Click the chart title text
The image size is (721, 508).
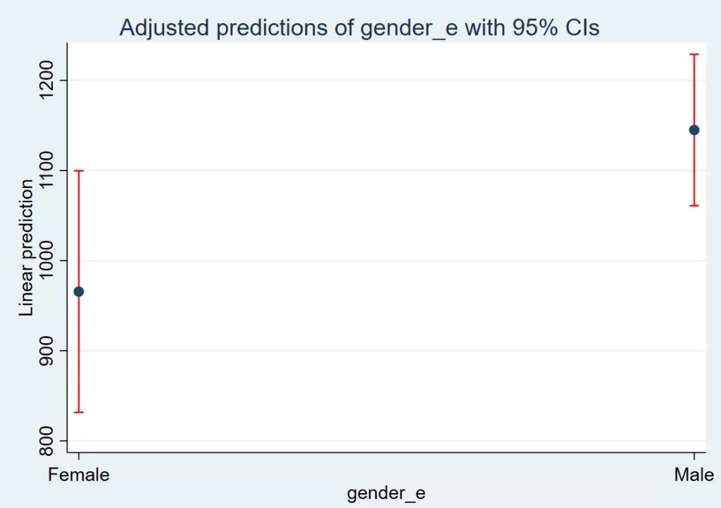[x=359, y=27]
